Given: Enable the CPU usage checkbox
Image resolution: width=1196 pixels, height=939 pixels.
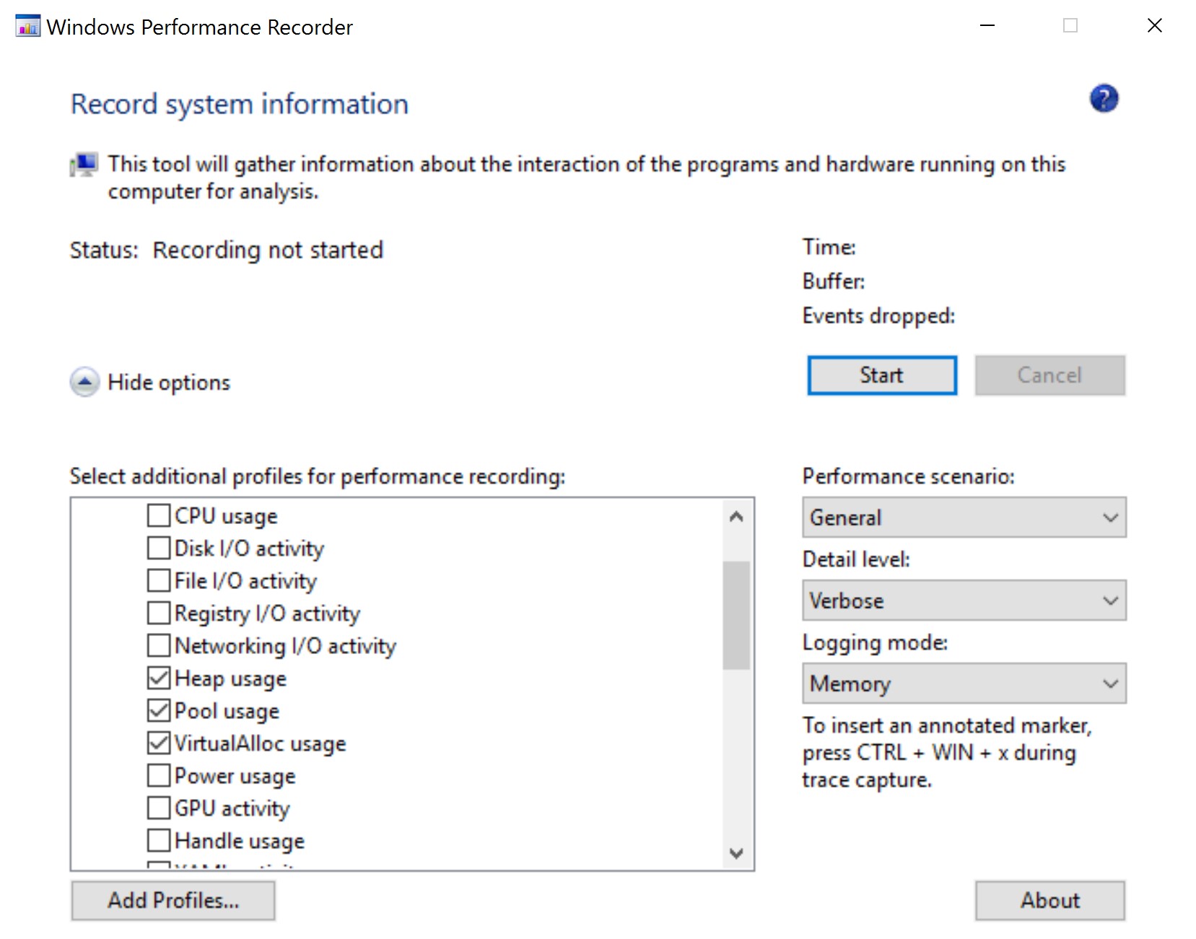Looking at the screenshot, I should pos(159,515).
